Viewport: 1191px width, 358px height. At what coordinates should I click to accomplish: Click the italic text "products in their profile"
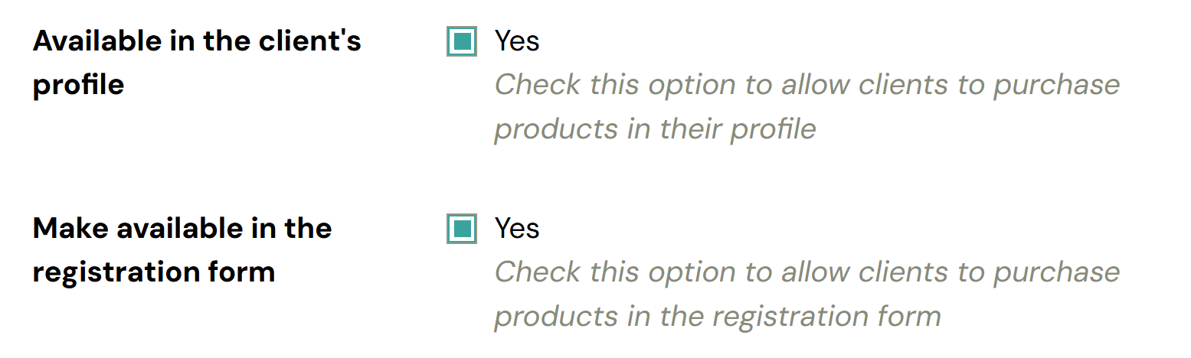(x=655, y=129)
